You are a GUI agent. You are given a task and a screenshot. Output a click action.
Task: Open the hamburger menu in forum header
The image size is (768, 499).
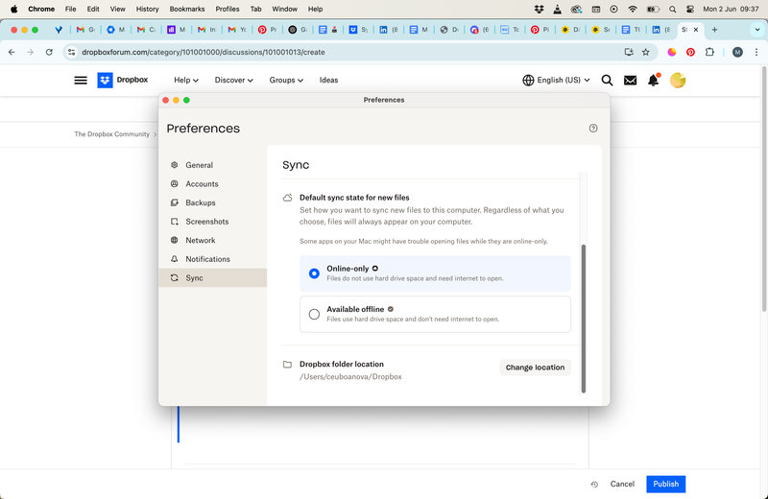(x=81, y=81)
